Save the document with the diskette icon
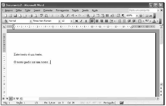The height and width of the screenshot is (106, 166). click(15, 16)
